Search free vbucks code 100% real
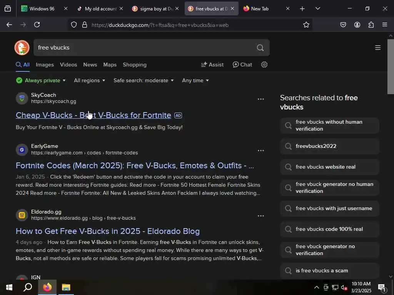Viewport: 394px width, 295px height. coord(329,229)
